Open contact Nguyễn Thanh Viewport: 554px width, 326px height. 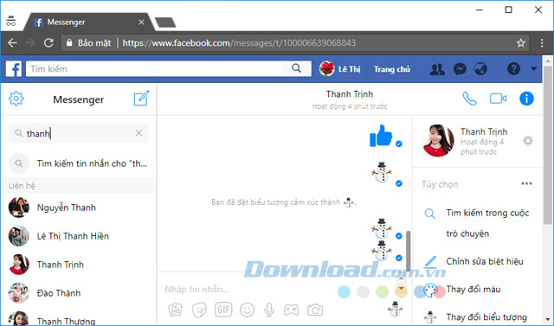79,208
